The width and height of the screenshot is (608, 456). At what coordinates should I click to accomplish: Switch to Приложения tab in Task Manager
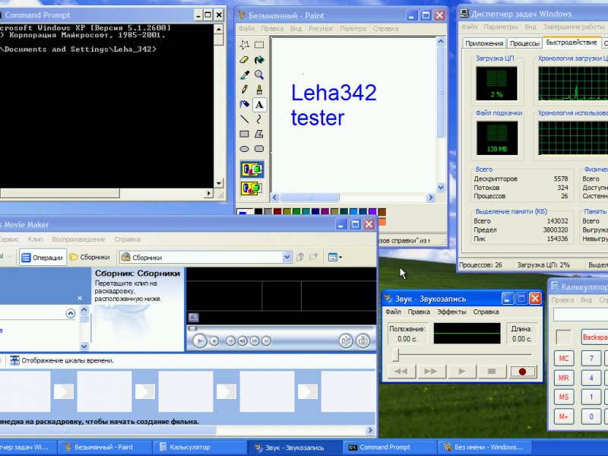point(484,43)
